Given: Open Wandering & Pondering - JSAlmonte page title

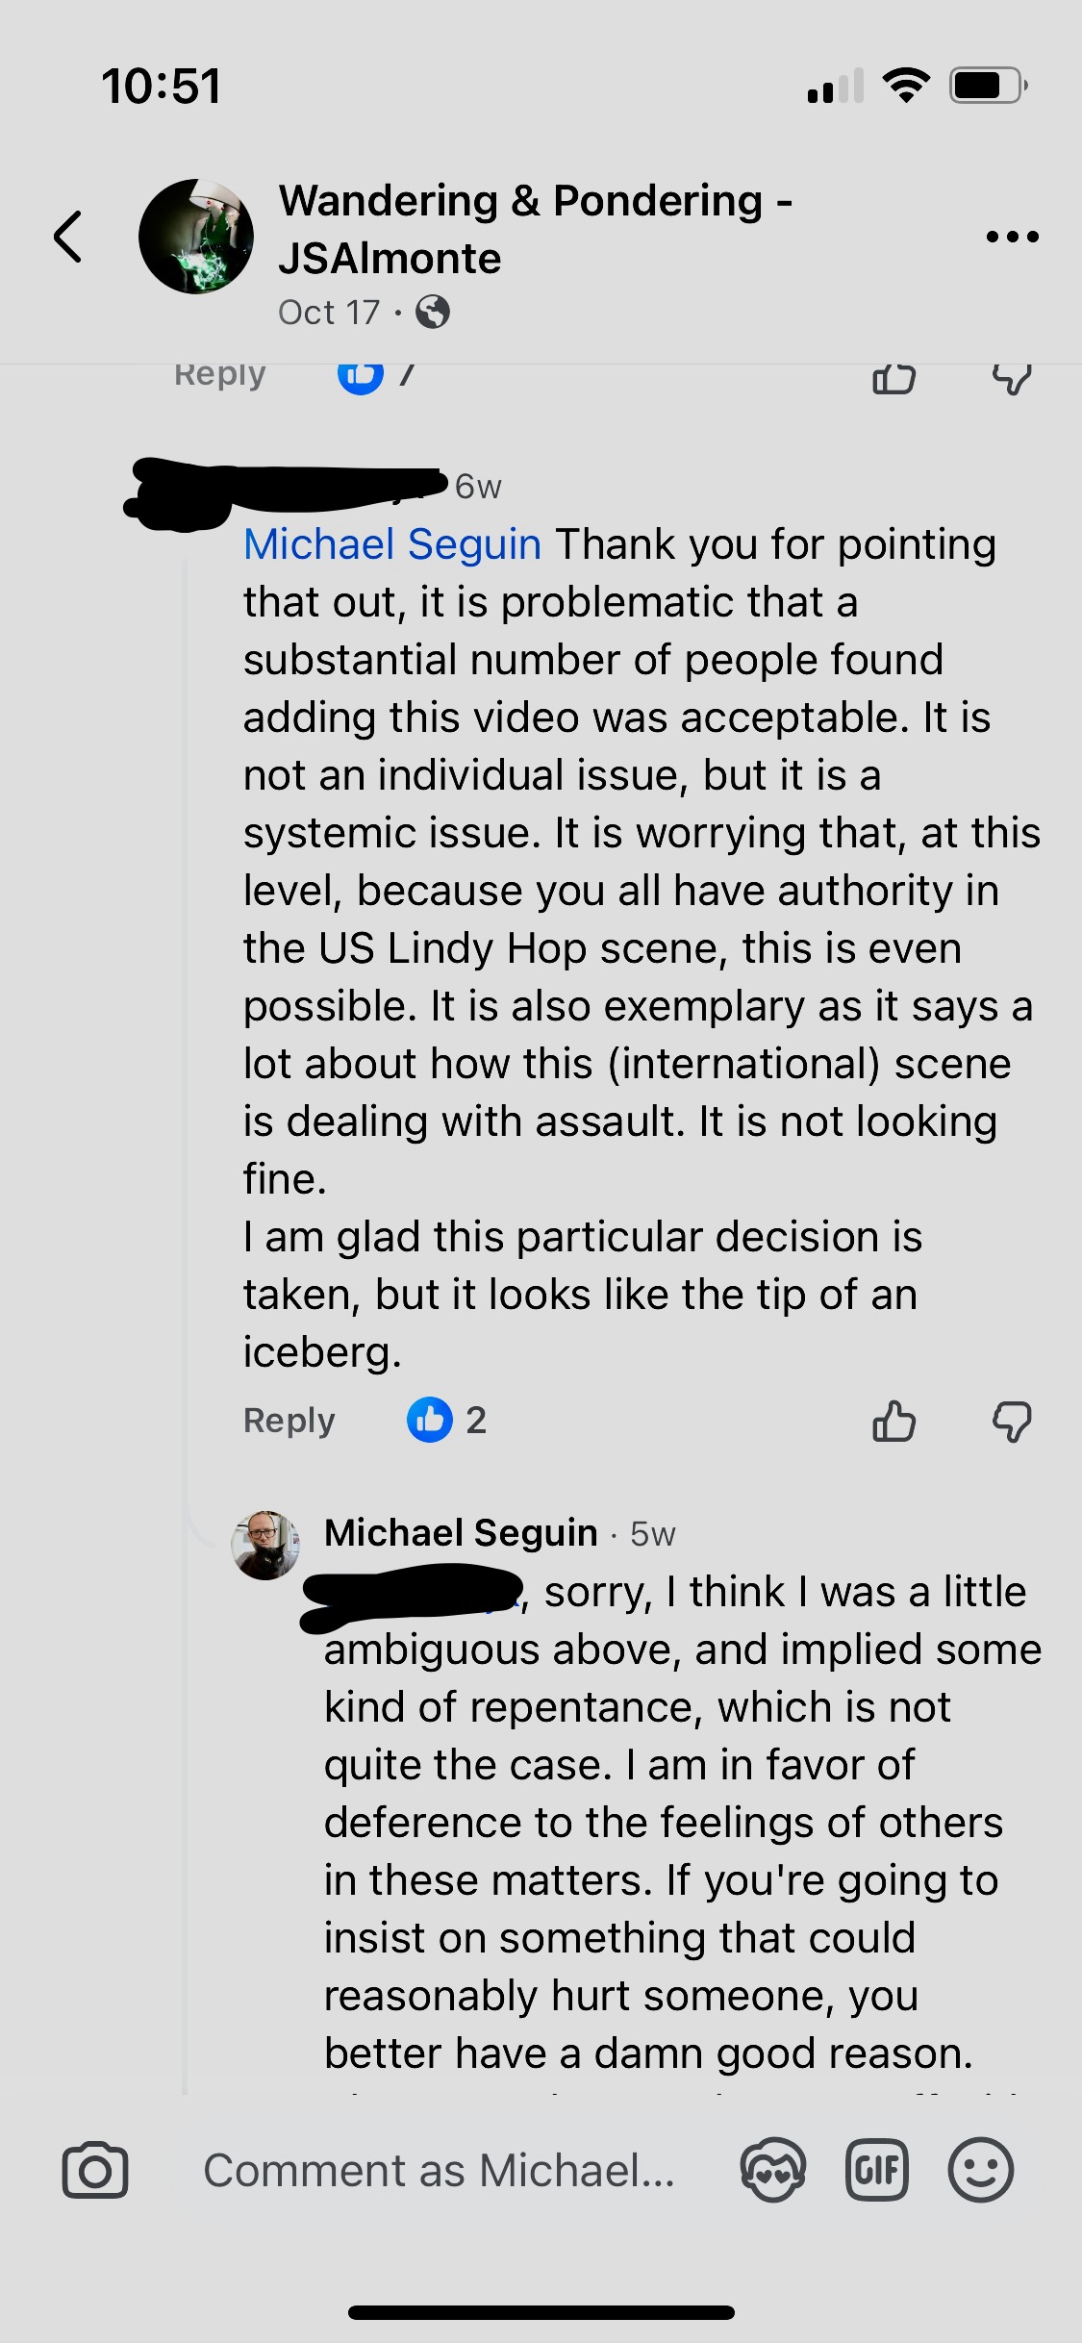Looking at the screenshot, I should click(x=534, y=229).
